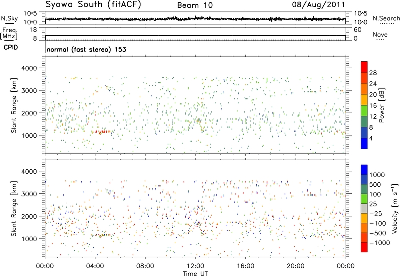The width and height of the screenshot is (400, 277).
Task: Click the Freq. [MHz] label
Action: pos(9,33)
